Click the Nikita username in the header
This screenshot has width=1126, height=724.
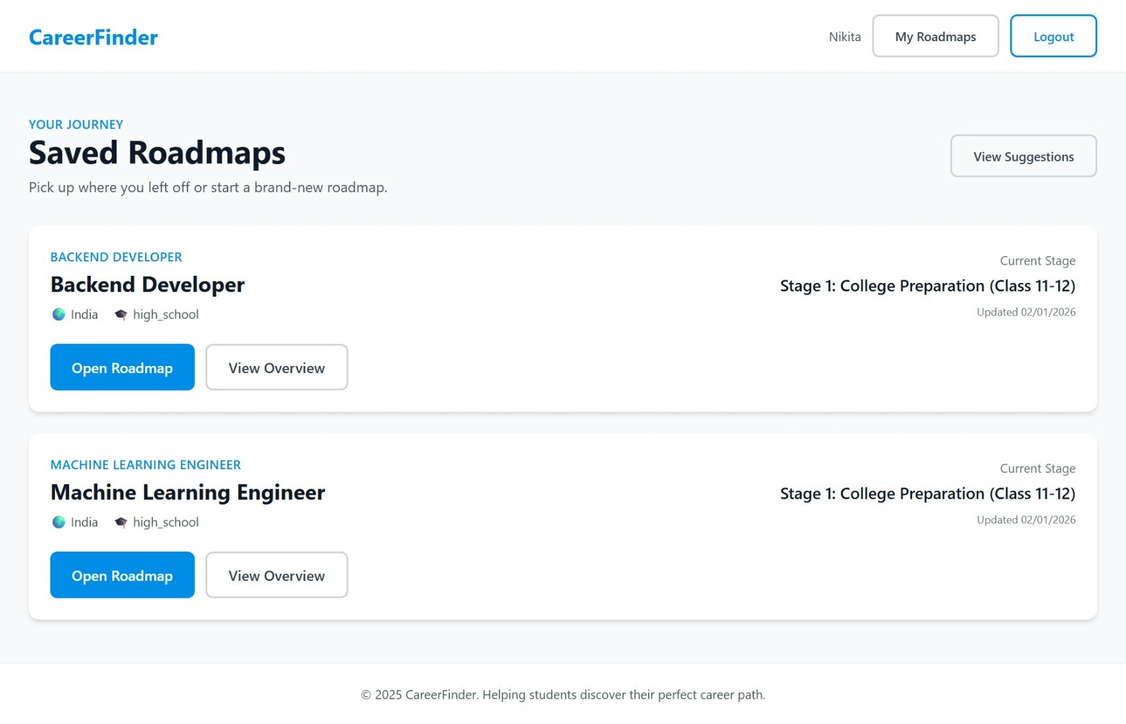pos(845,37)
